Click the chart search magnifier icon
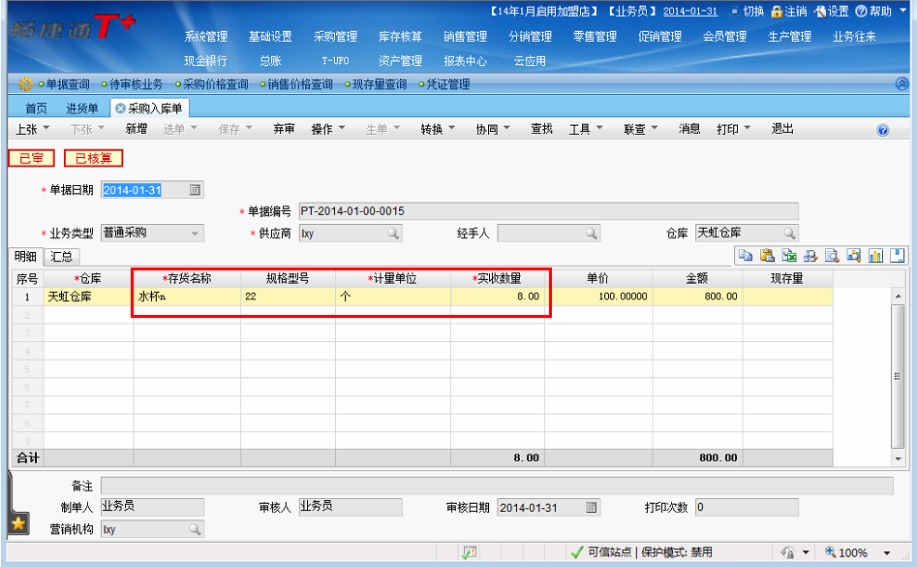Screen dimensions: 917x567 coord(853,255)
